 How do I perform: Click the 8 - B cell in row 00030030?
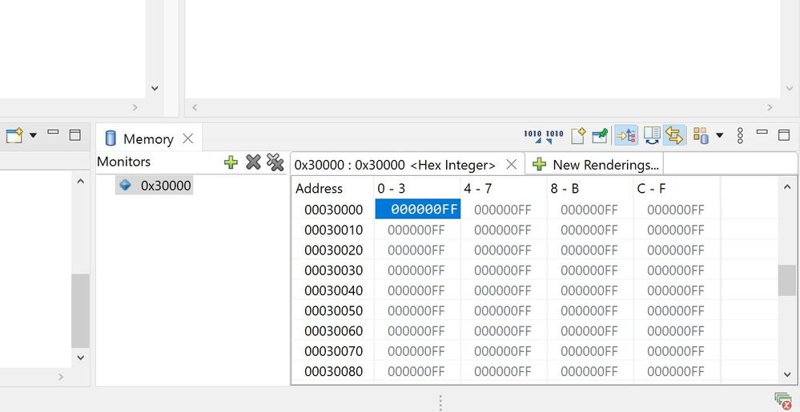tap(589, 270)
